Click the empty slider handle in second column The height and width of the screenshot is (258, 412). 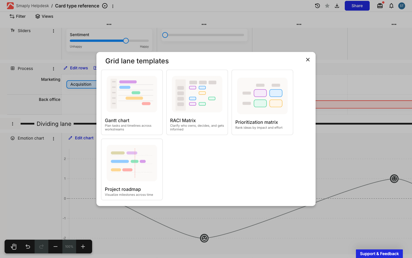(x=165, y=35)
